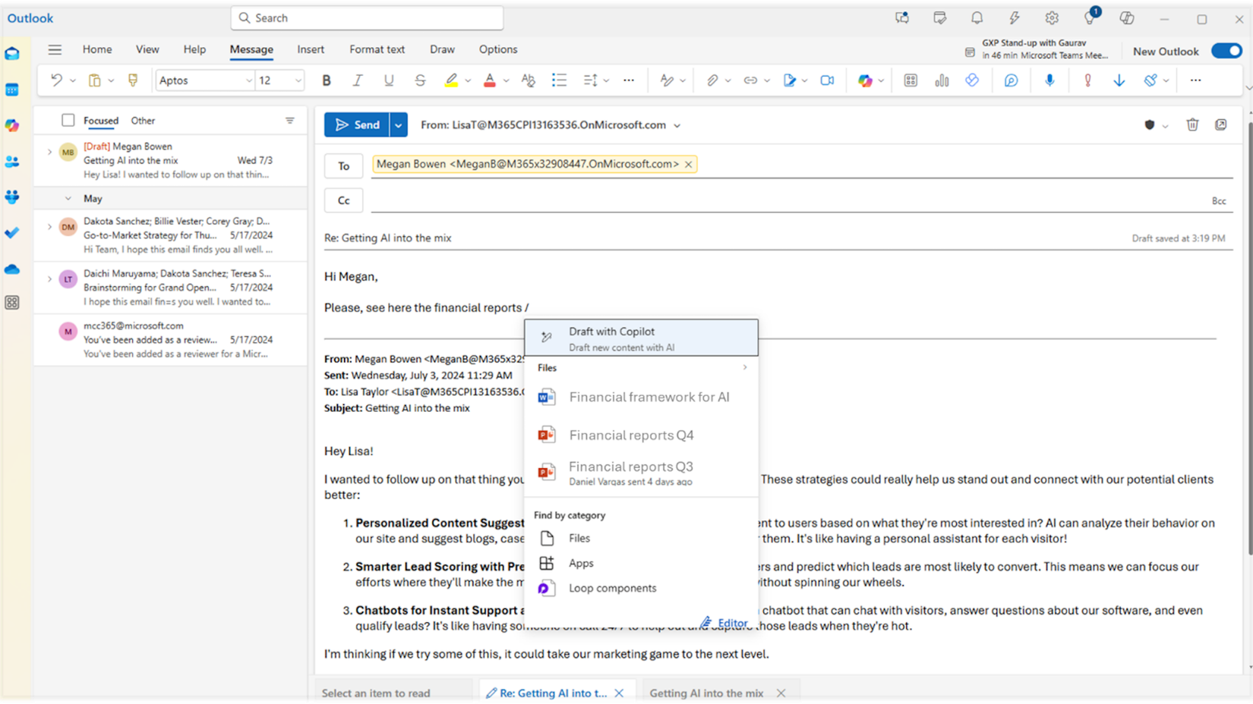Select Draft with Copilot menu entry
This screenshot has height=704, width=1253.
[x=641, y=338]
